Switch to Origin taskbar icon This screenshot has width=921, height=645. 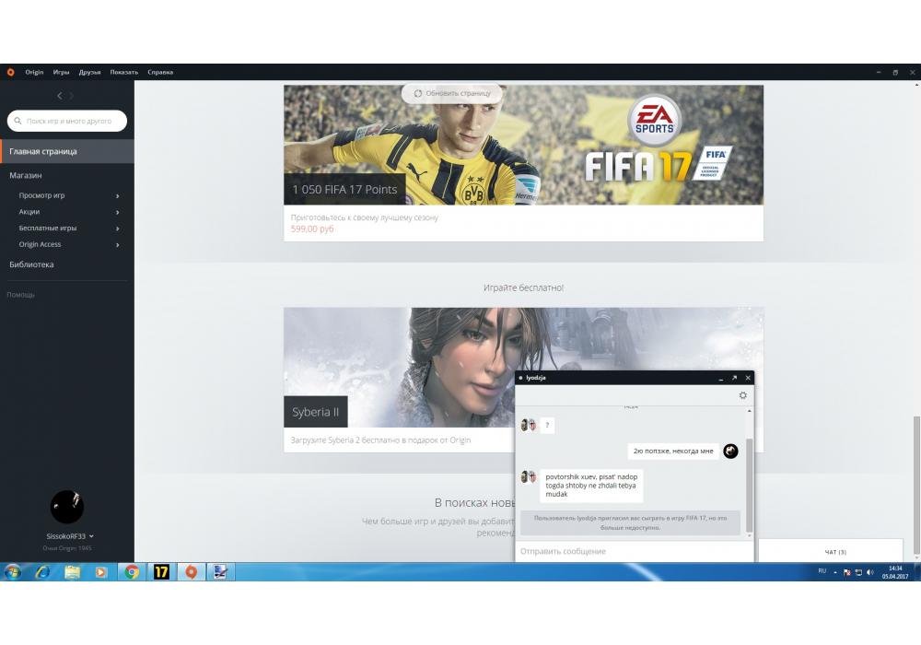[x=191, y=571]
